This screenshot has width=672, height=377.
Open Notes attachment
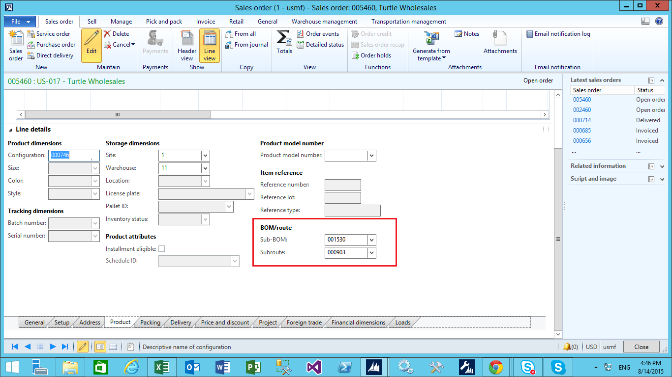pos(466,34)
